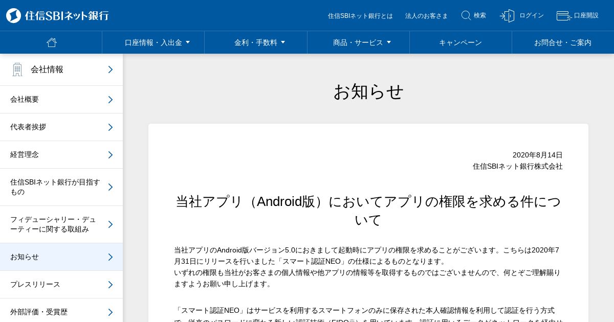Open the home icon in navigation bar
Viewport: 614px width, 322px height.
51,42
